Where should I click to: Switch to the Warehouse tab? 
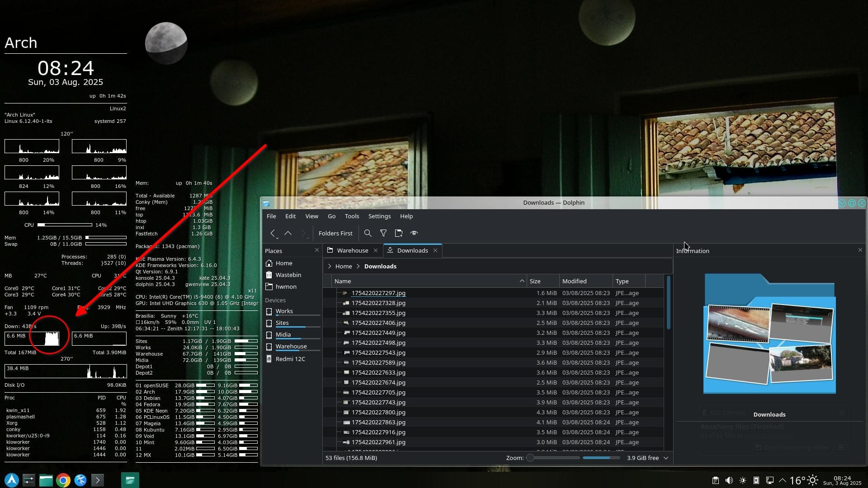(352, 250)
